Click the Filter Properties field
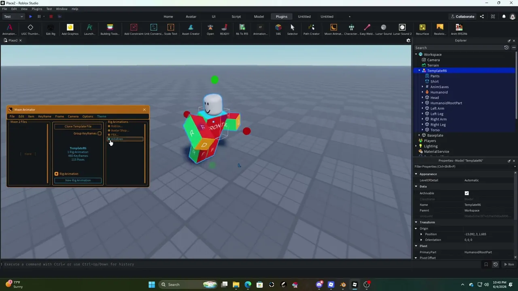The width and height of the screenshot is (518, 291). 463,167
